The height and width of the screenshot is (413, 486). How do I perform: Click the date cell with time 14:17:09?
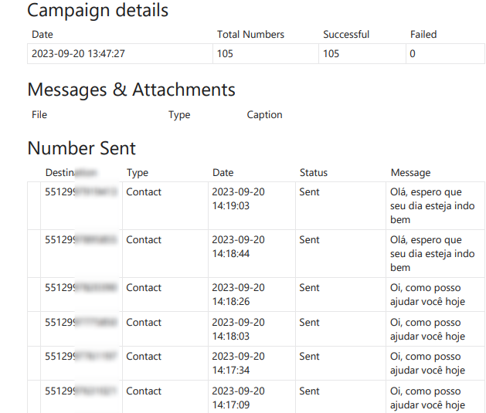coord(238,398)
